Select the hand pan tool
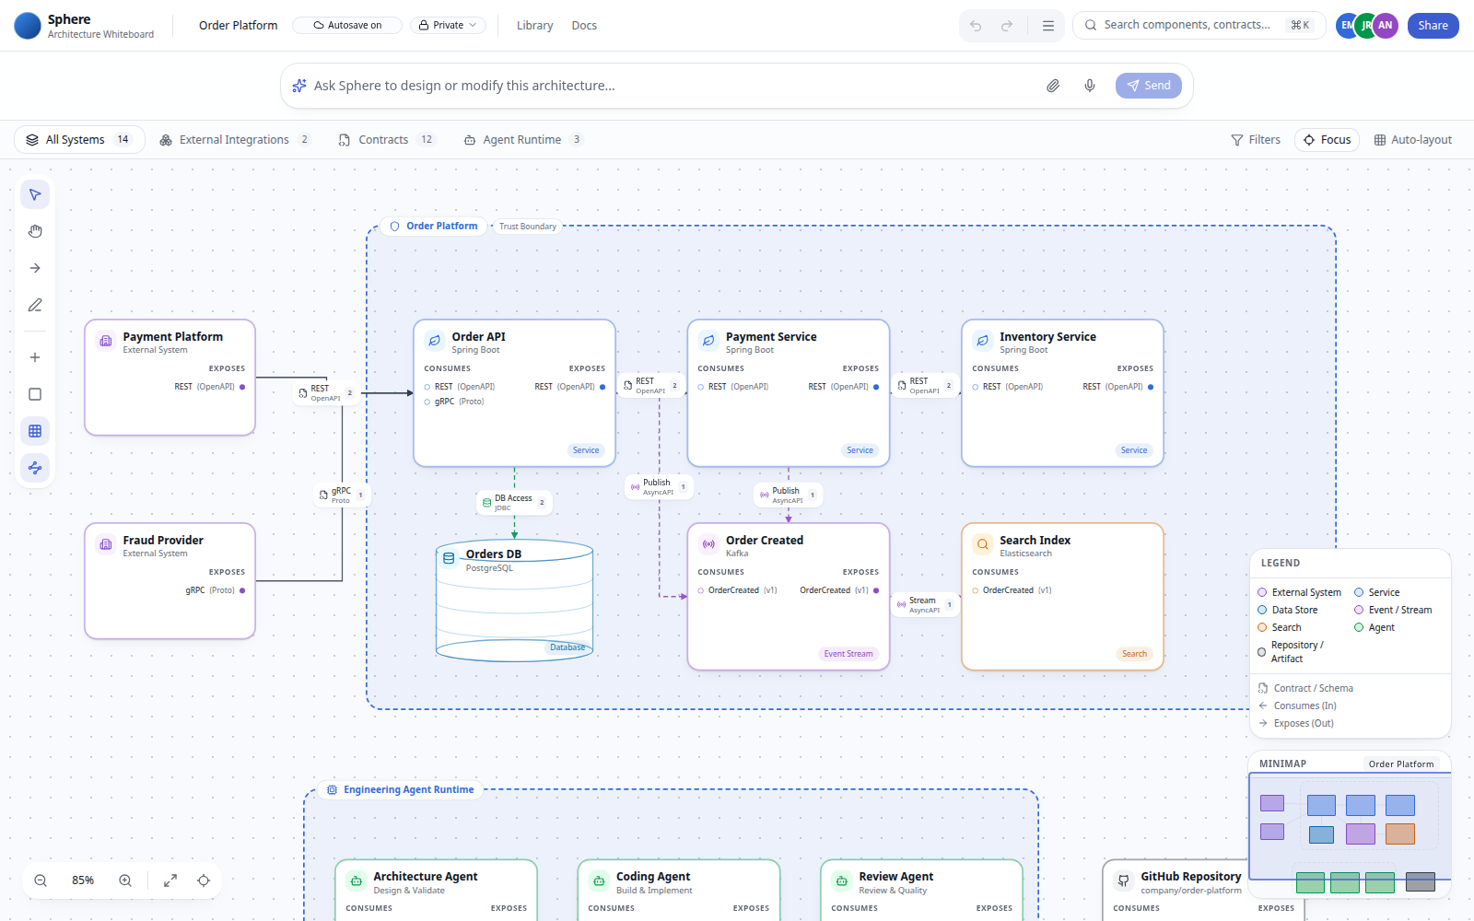Viewport: 1474px width, 921px height. [35, 231]
